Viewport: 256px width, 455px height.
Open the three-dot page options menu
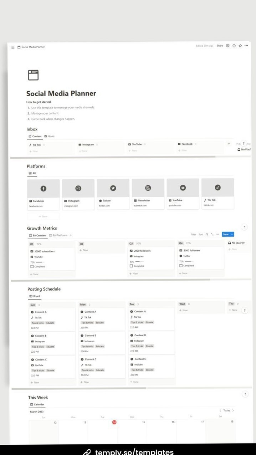pos(246,46)
